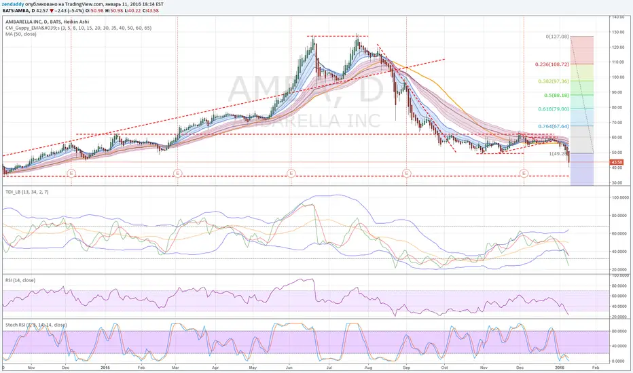This screenshot has height=373, width=633.
Task: Click the 50.00 price axis label
Action: pos(618,153)
